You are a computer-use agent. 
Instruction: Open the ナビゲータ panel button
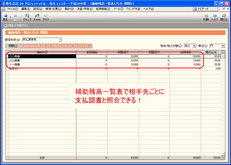coord(205,9)
